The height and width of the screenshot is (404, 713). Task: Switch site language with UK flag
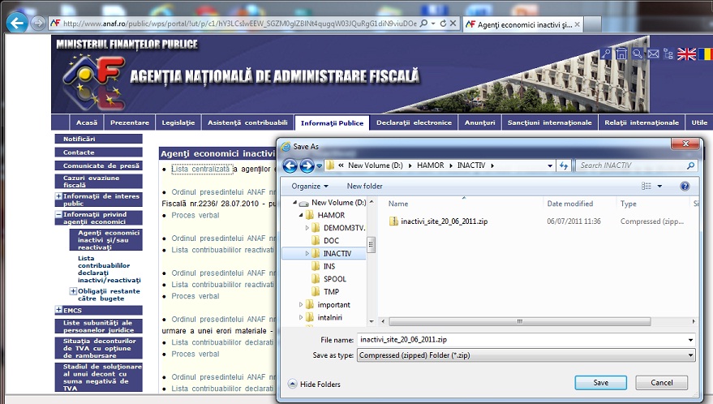tap(686, 54)
